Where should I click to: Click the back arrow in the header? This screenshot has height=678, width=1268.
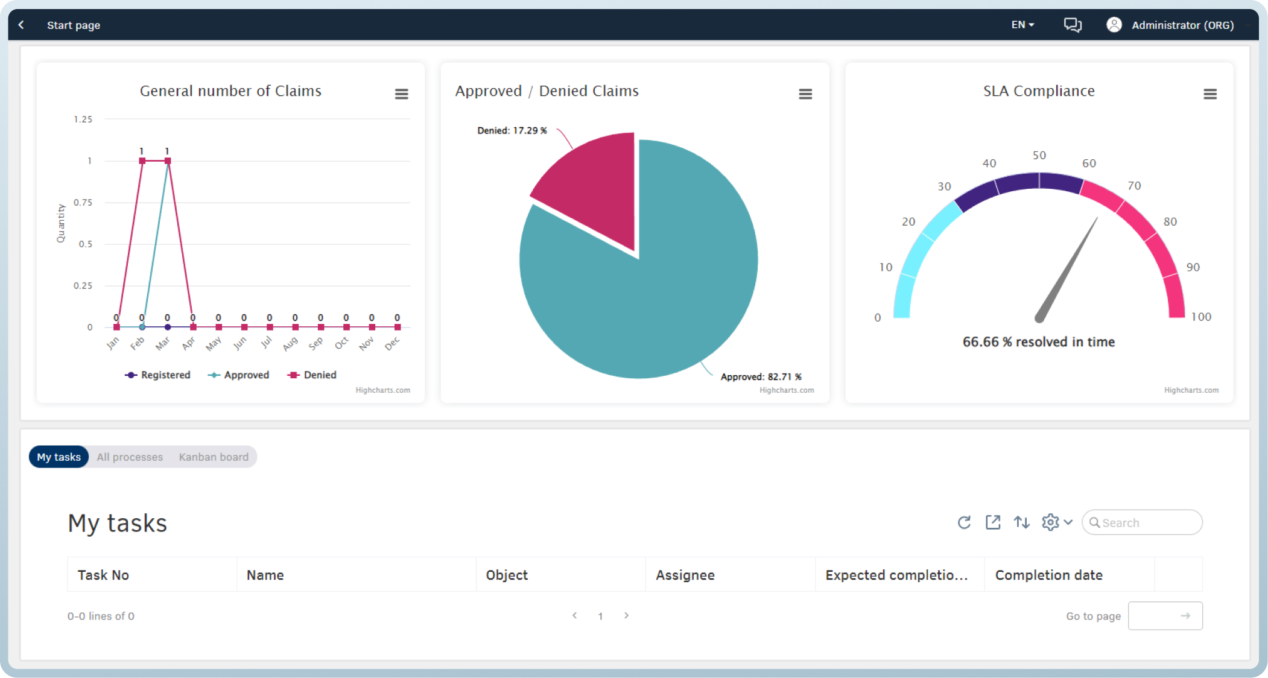[x=22, y=25]
